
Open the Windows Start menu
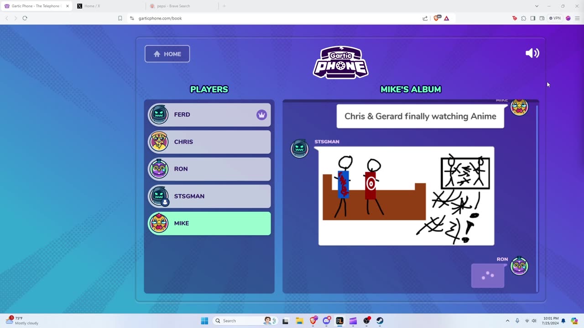coord(204,321)
